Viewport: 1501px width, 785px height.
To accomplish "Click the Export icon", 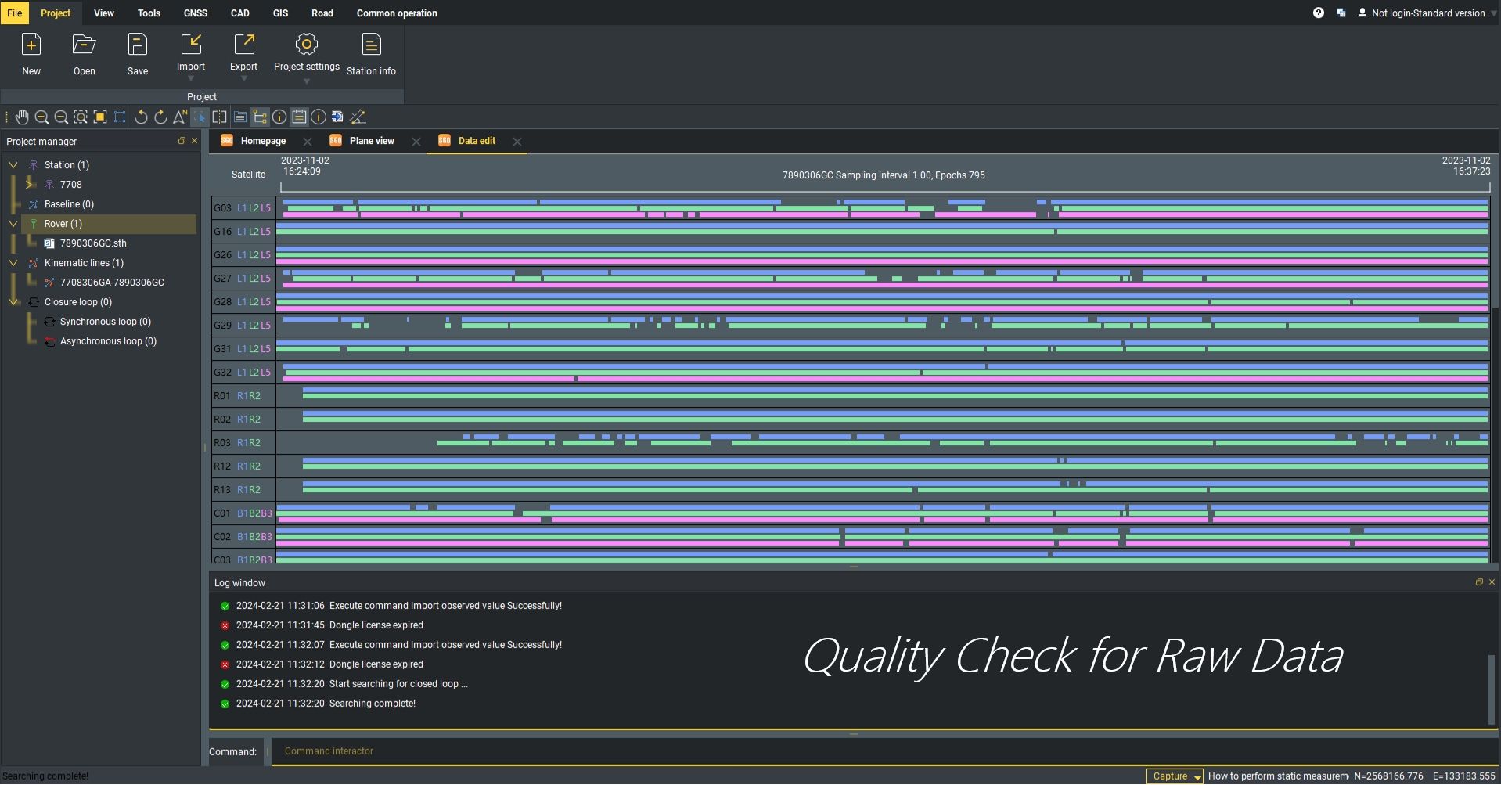I will [x=244, y=44].
